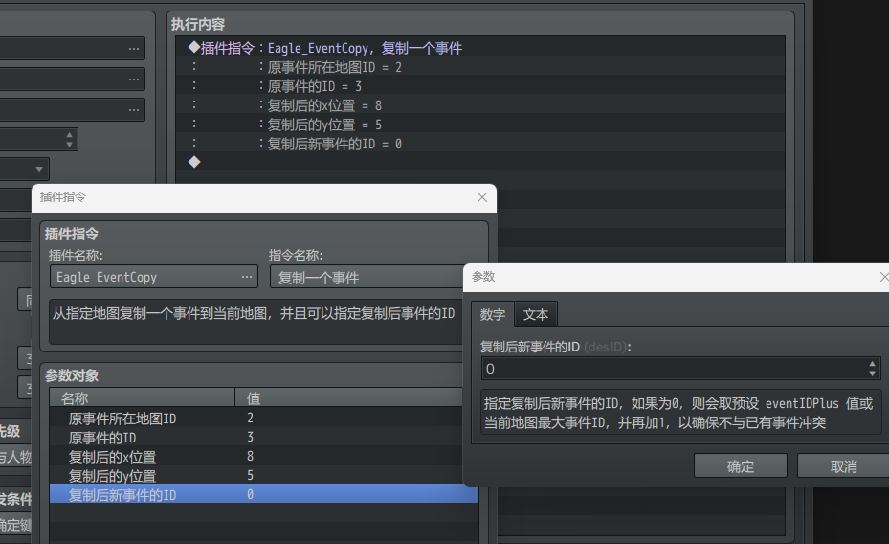Select the 复制后的x位置 parameter row

[x=264, y=457]
